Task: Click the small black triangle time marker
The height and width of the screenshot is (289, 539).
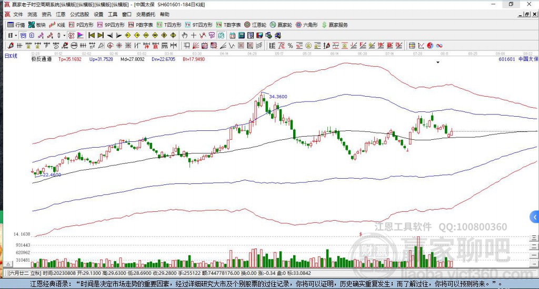Action: [x=438, y=63]
